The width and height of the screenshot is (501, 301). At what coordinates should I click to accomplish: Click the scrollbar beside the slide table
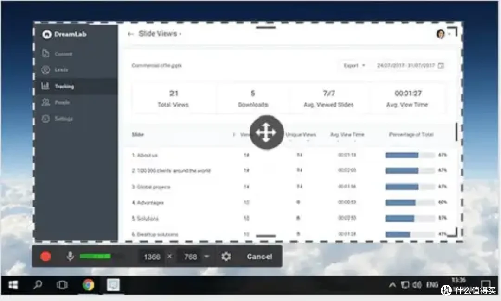(x=456, y=132)
